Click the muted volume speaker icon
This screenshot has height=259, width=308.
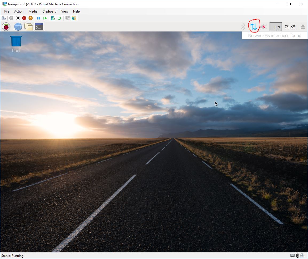click(263, 27)
